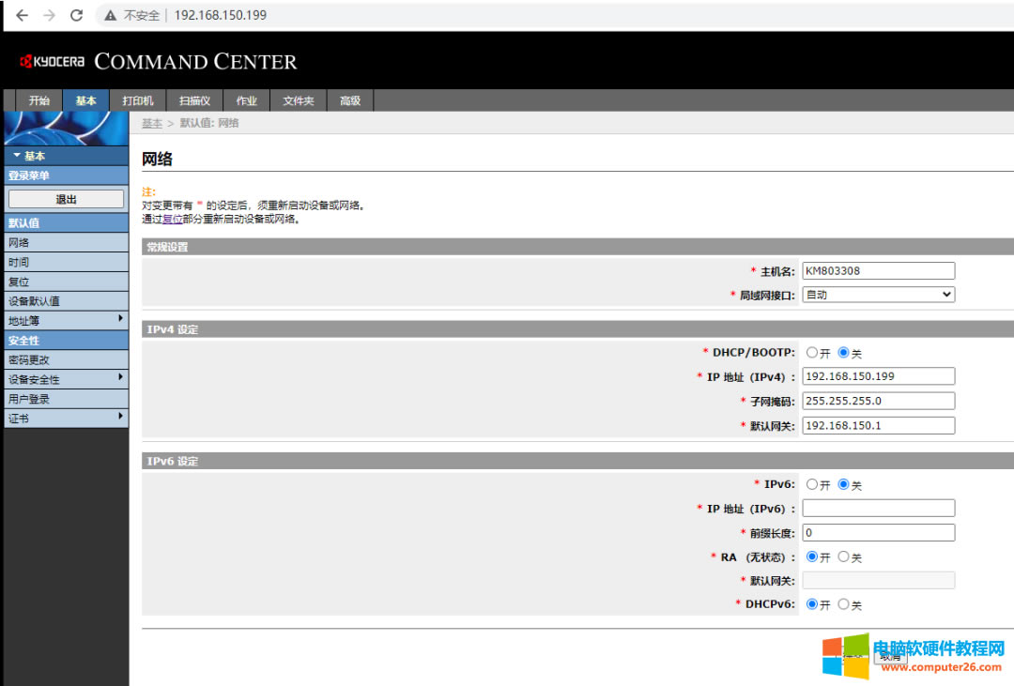This screenshot has height=686, width=1014.
Task: Click the browser back arrow
Action: coord(22,15)
